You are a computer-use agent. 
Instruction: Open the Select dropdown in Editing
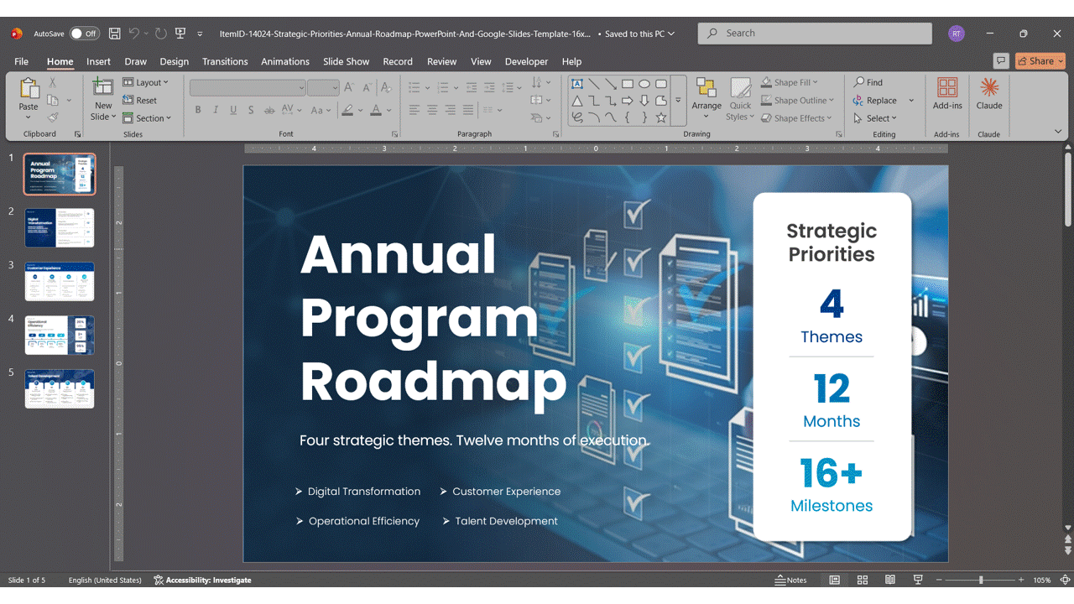pyautogui.click(x=875, y=118)
